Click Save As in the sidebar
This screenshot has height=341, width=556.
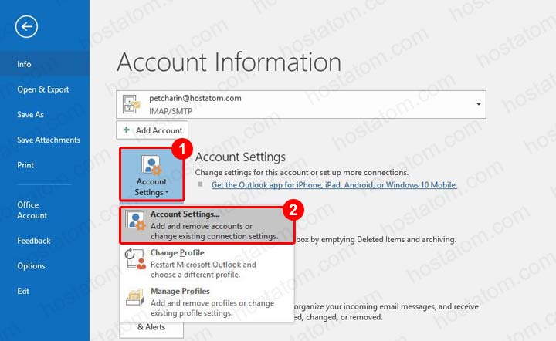point(31,115)
